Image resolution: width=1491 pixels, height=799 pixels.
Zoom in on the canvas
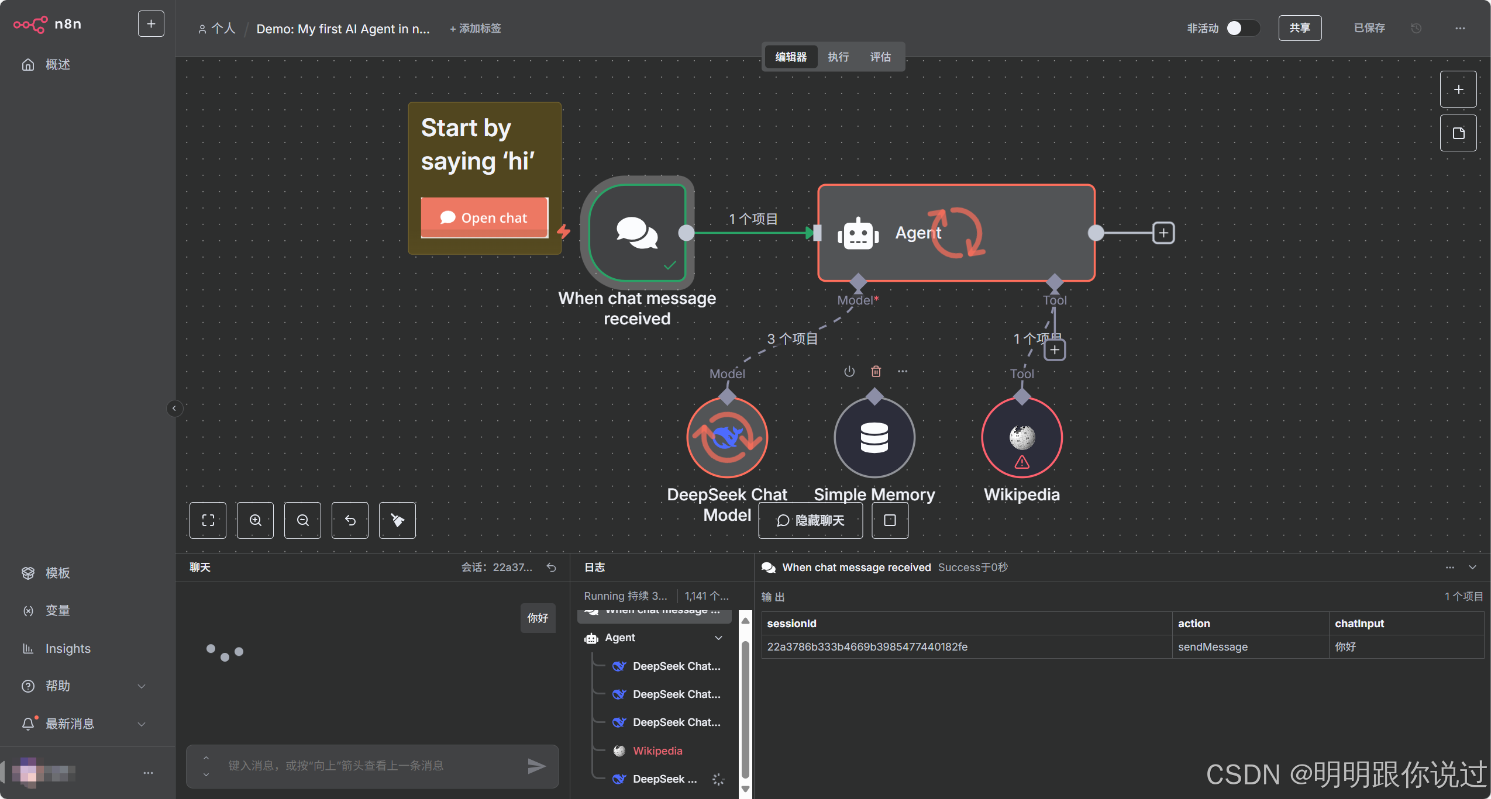click(x=255, y=520)
